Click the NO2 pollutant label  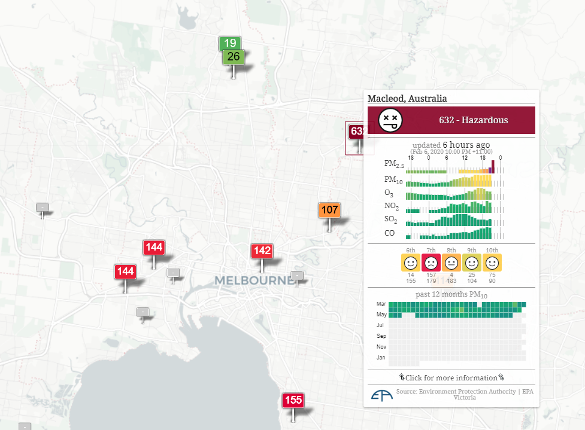tap(392, 206)
